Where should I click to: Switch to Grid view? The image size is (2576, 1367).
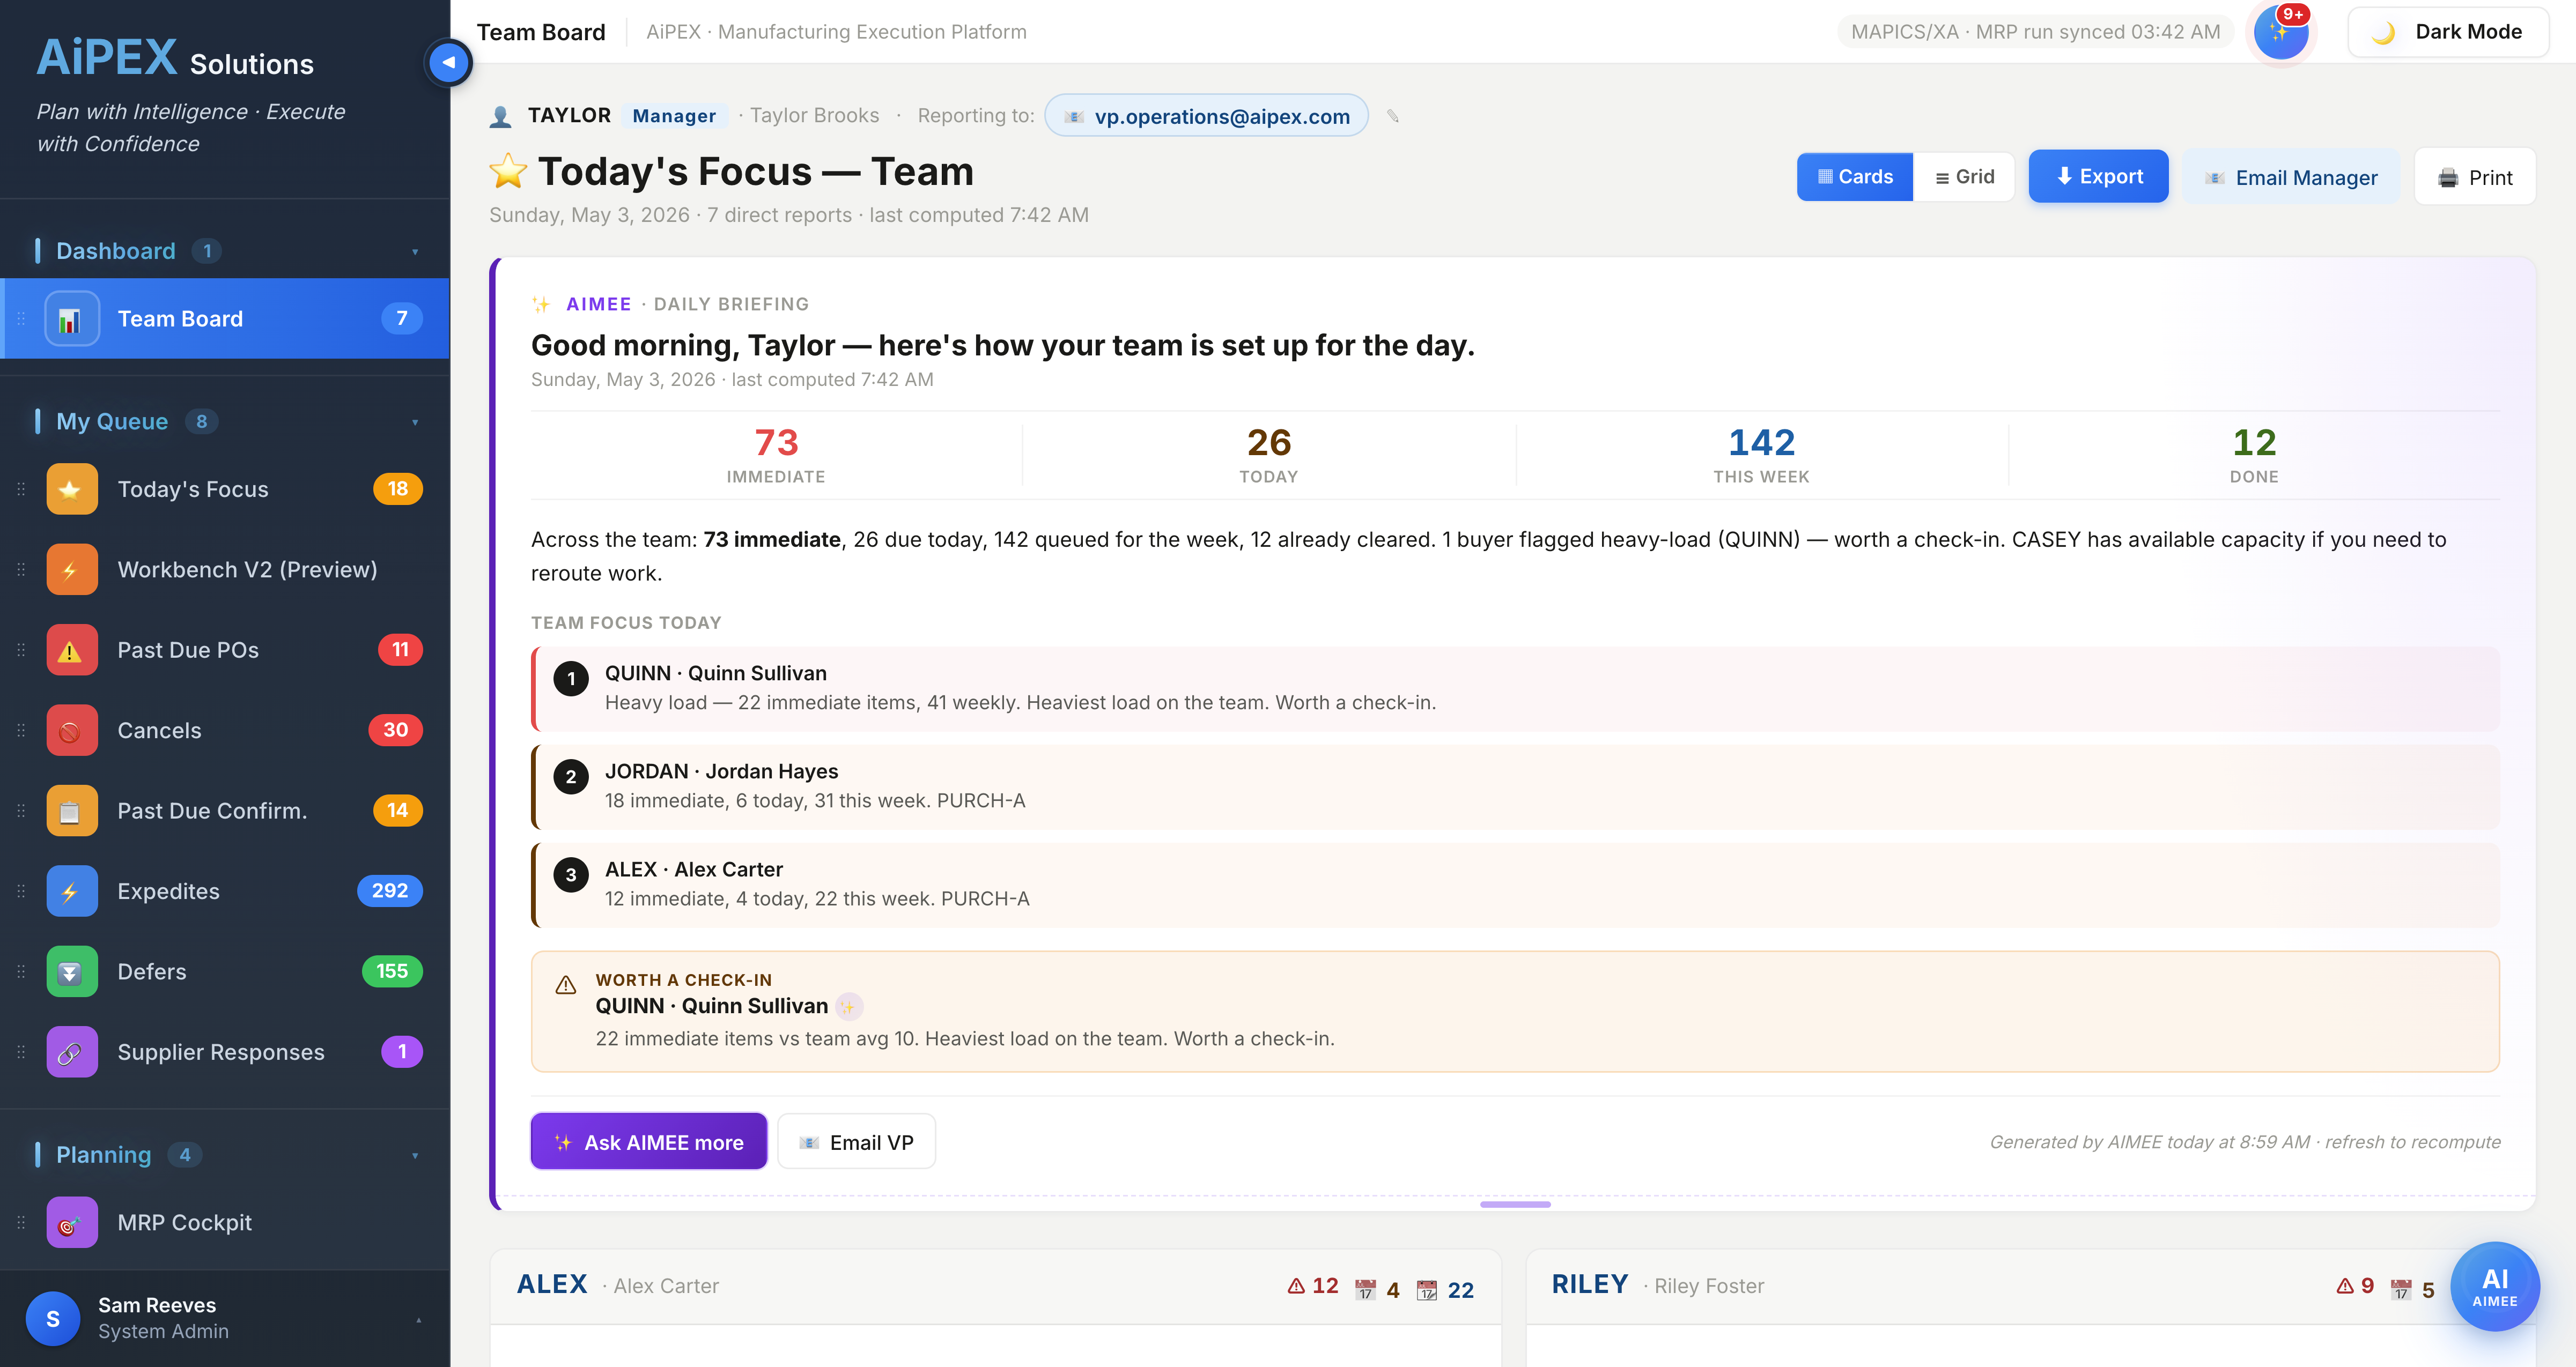[x=1964, y=177]
